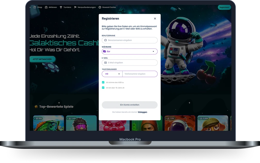Open the +43 country code dropdown
This screenshot has height=163, width=260.
click(x=112, y=74)
